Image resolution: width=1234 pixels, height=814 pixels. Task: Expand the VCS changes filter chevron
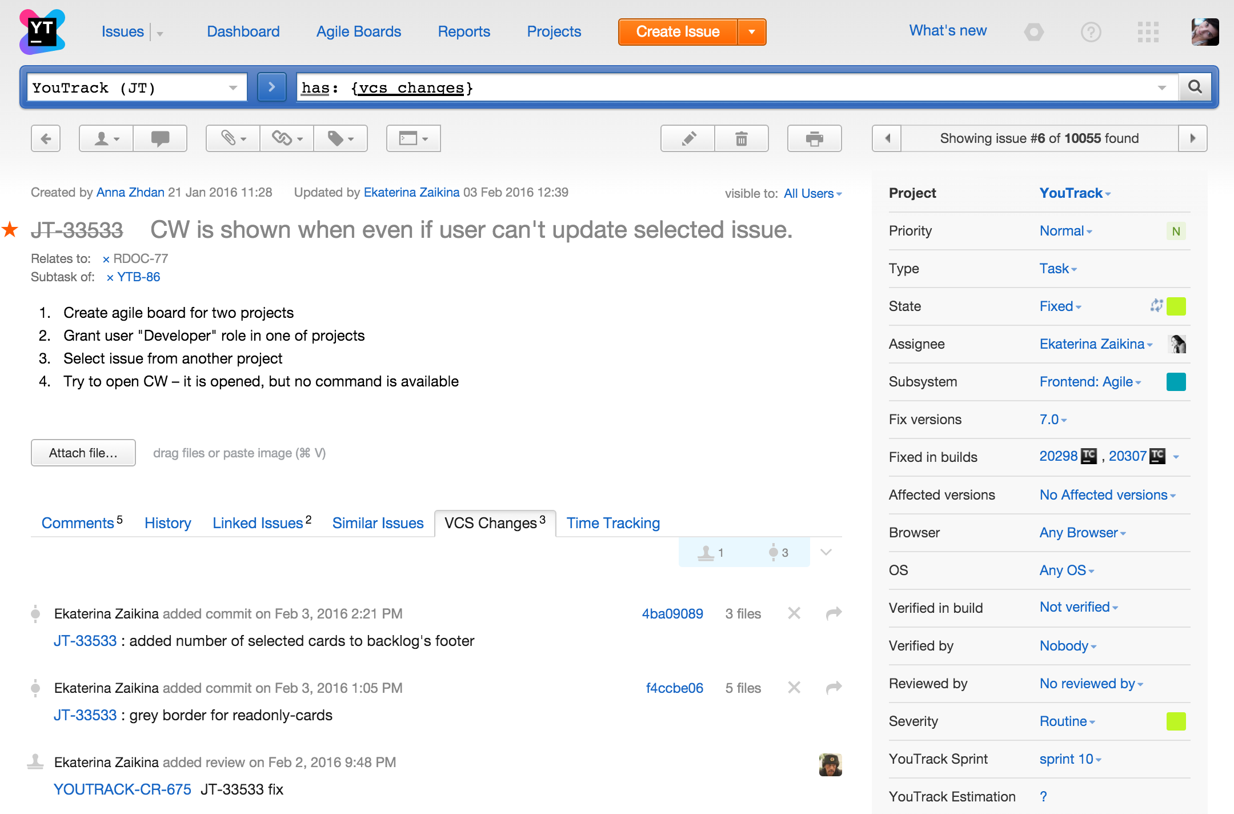click(826, 552)
